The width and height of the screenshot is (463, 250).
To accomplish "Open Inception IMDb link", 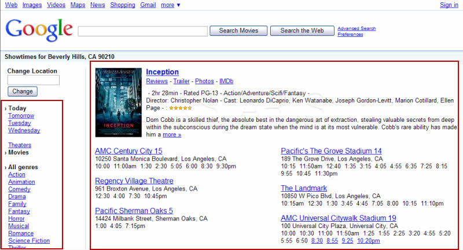I will (226, 81).
